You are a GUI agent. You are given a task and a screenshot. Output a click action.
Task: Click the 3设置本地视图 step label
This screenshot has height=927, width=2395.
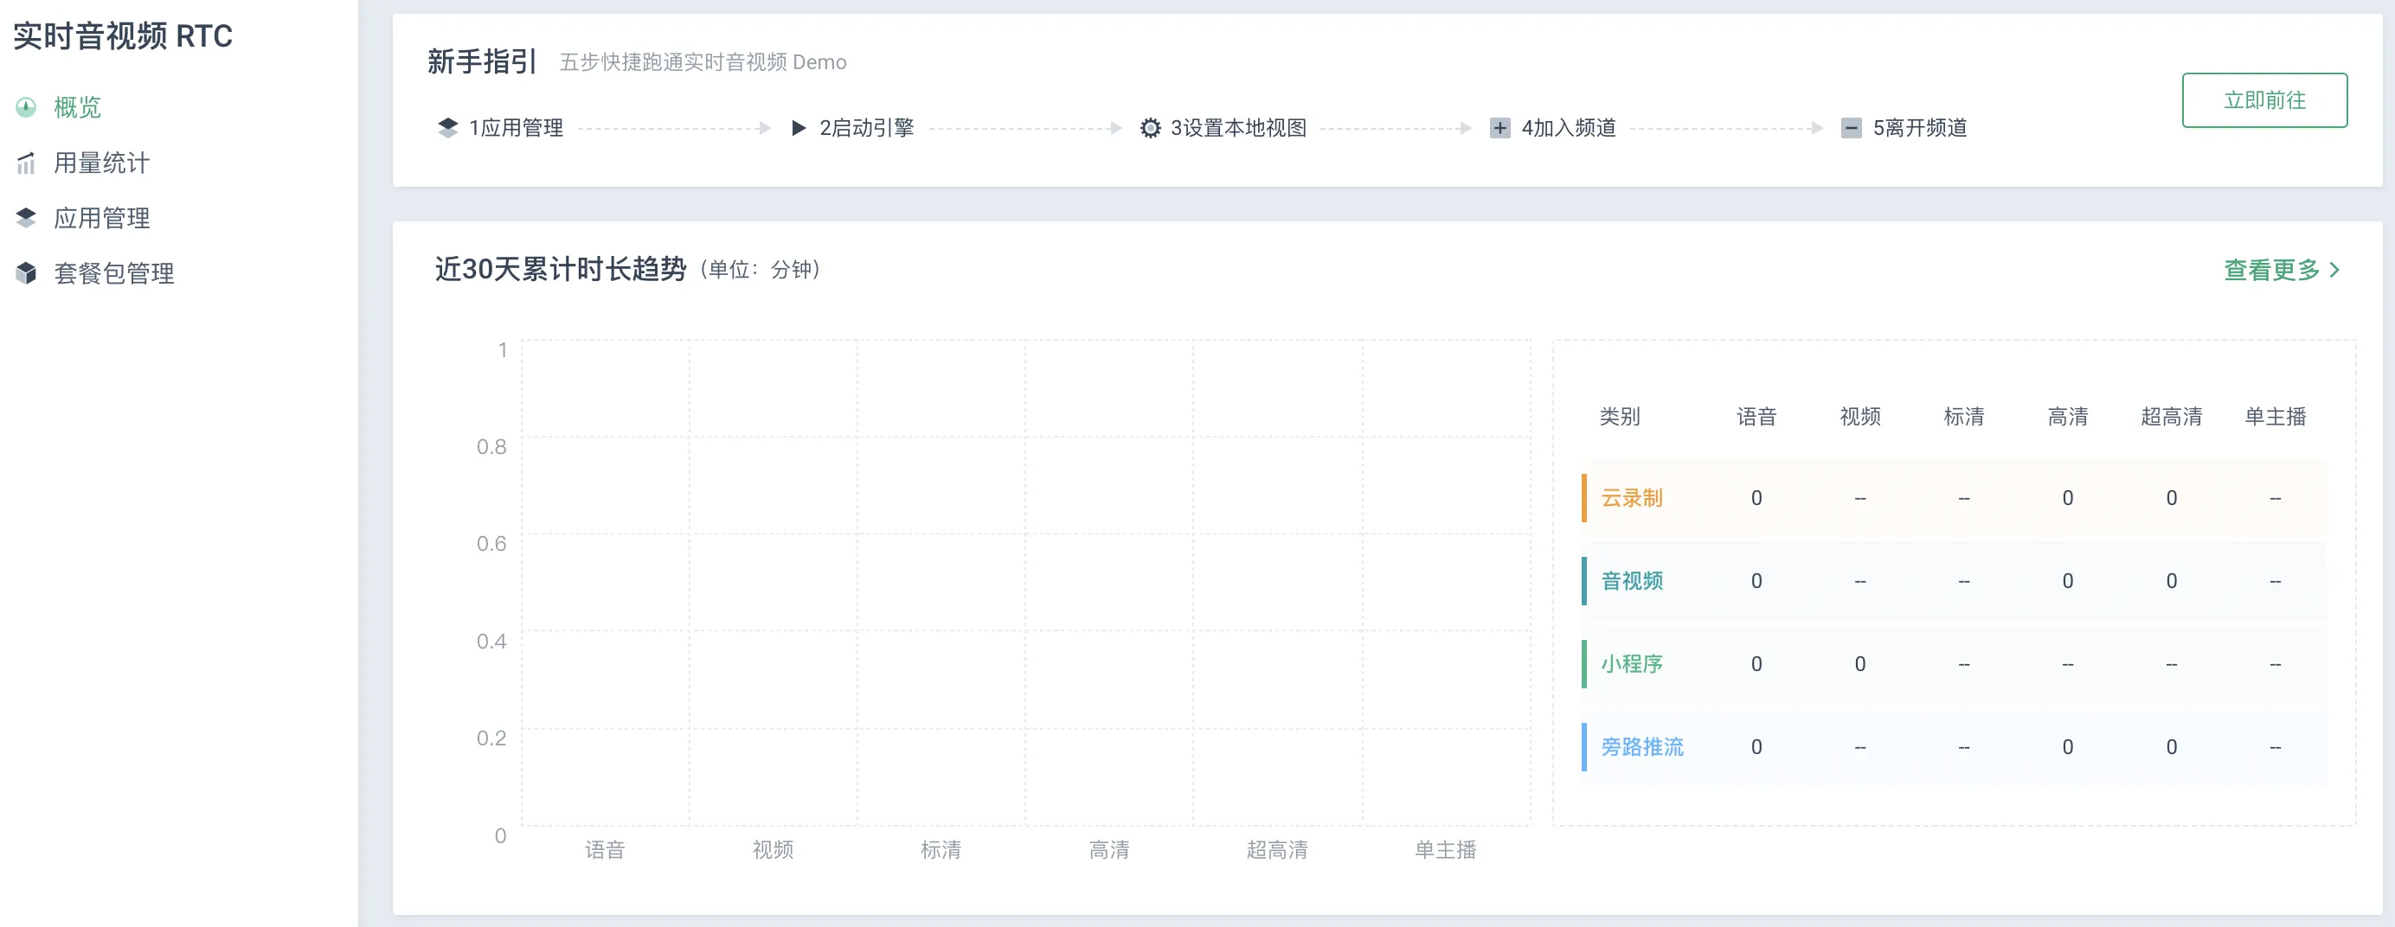coord(1238,128)
